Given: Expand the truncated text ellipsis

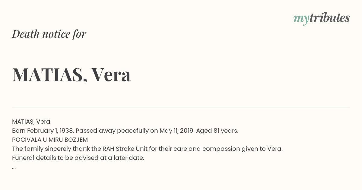Looking at the screenshot, I should pos(14,168).
